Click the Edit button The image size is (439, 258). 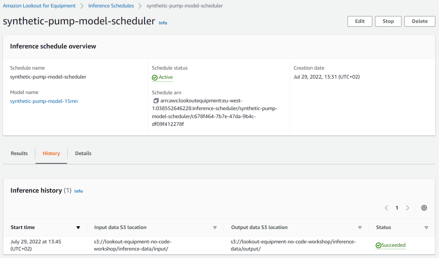tap(360, 21)
